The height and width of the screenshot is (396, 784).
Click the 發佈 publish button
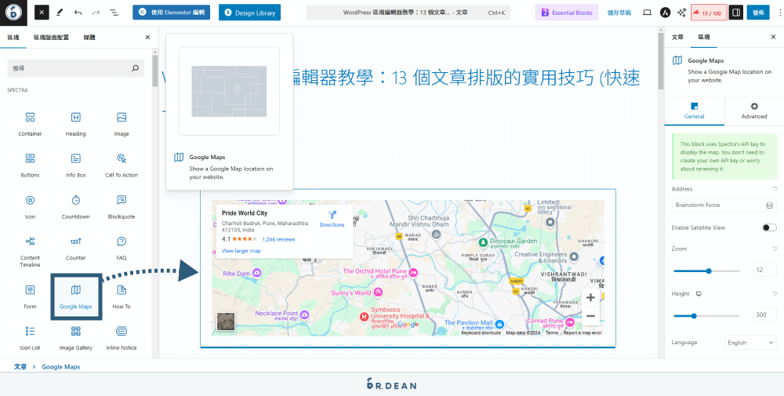tap(758, 13)
